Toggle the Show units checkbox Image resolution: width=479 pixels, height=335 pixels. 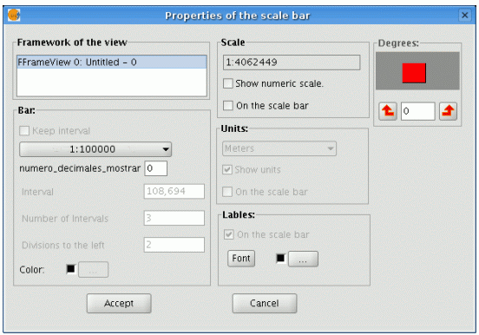pos(227,169)
